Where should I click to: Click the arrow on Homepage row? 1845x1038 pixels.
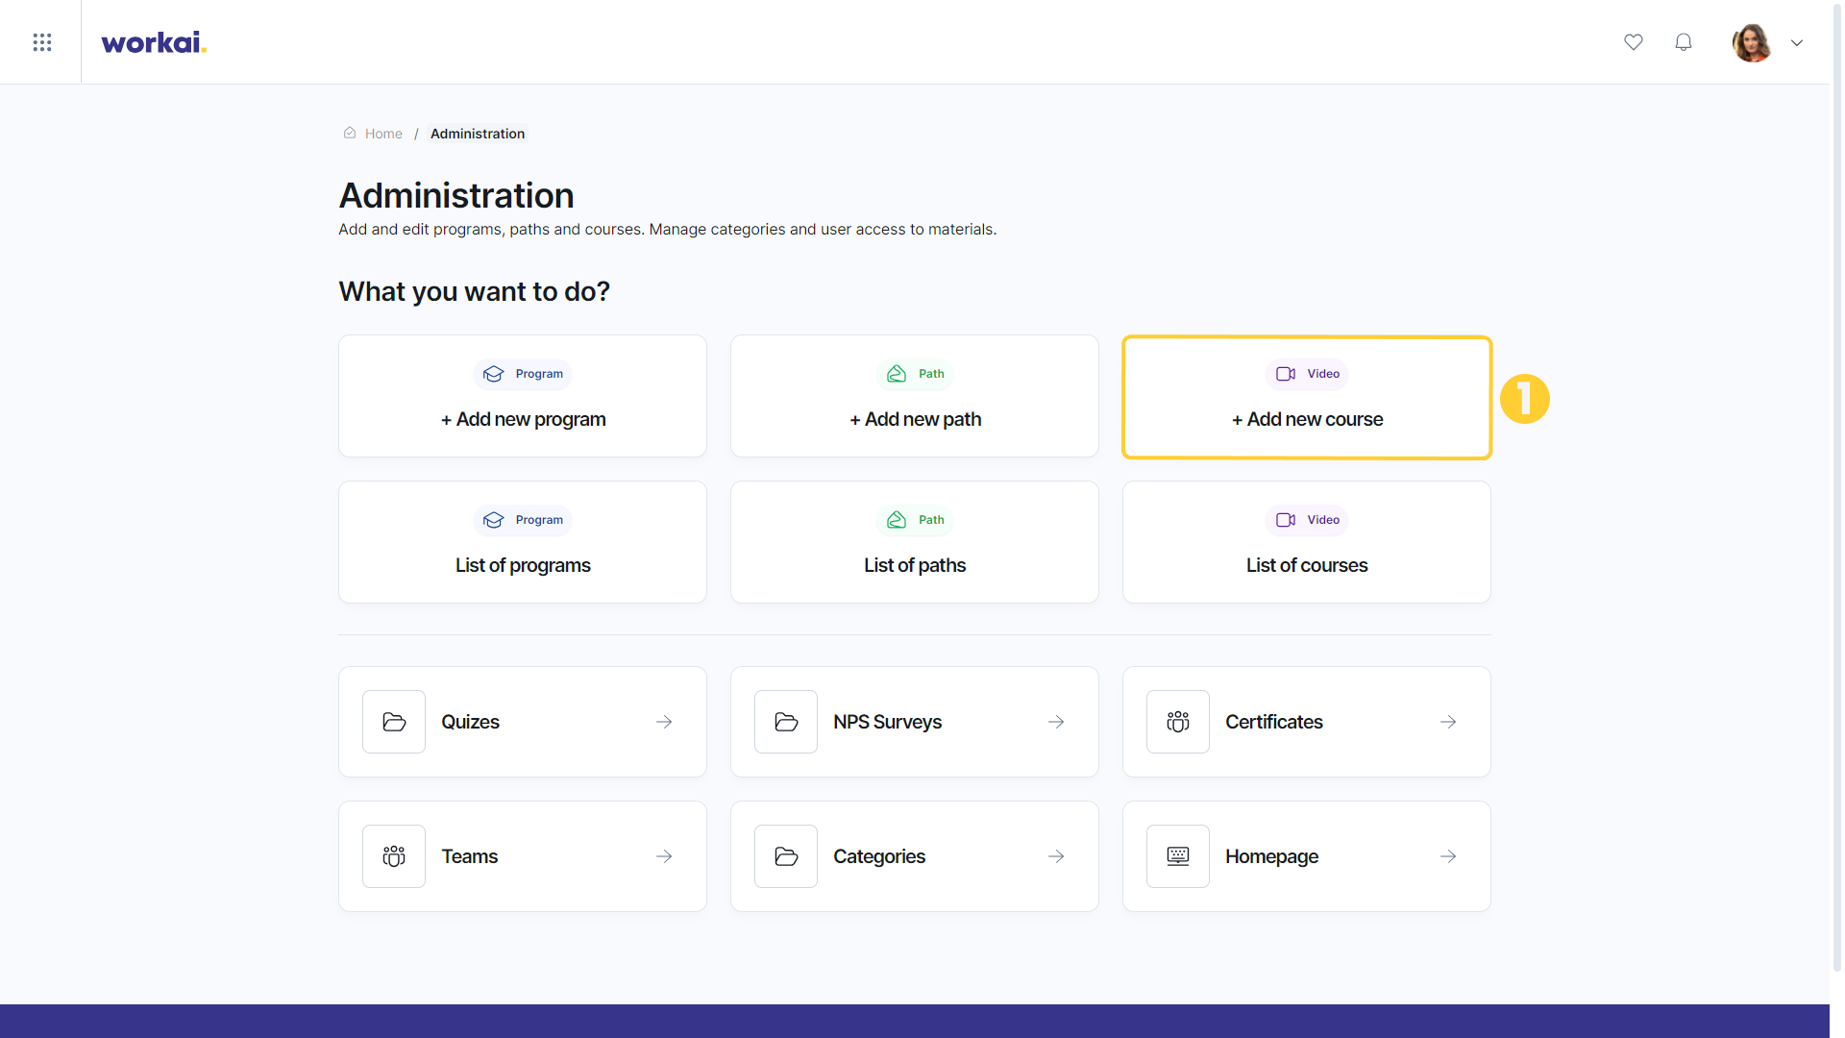click(x=1448, y=856)
